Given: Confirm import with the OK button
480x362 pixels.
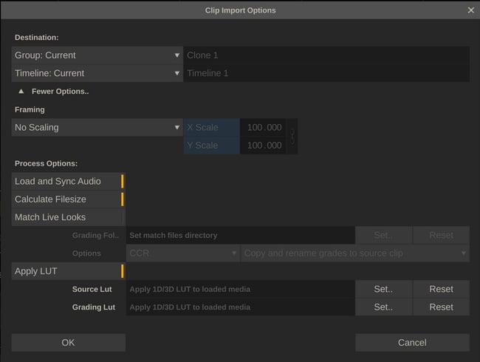Looking at the screenshot, I should point(68,343).
